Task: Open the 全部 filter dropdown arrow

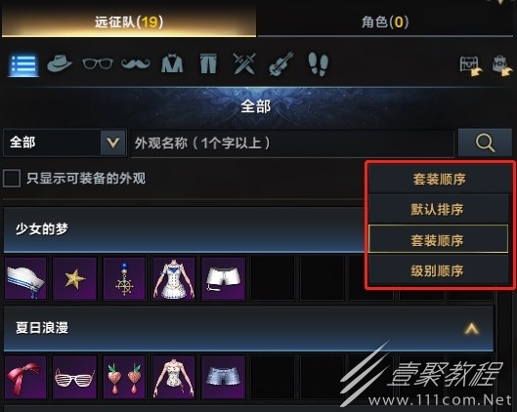Action: pyautogui.click(x=112, y=143)
